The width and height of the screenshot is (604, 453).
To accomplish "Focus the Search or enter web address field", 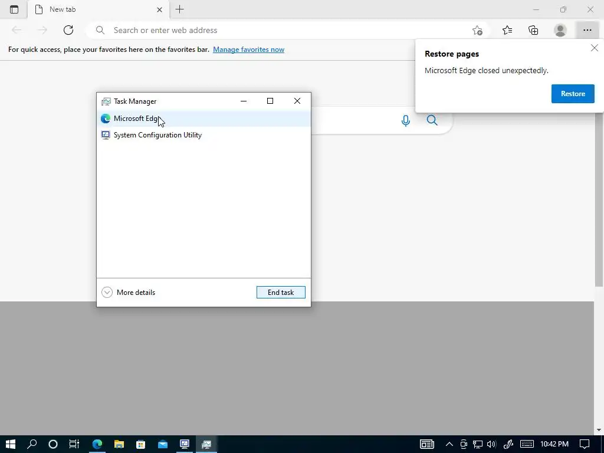I will pos(287,30).
